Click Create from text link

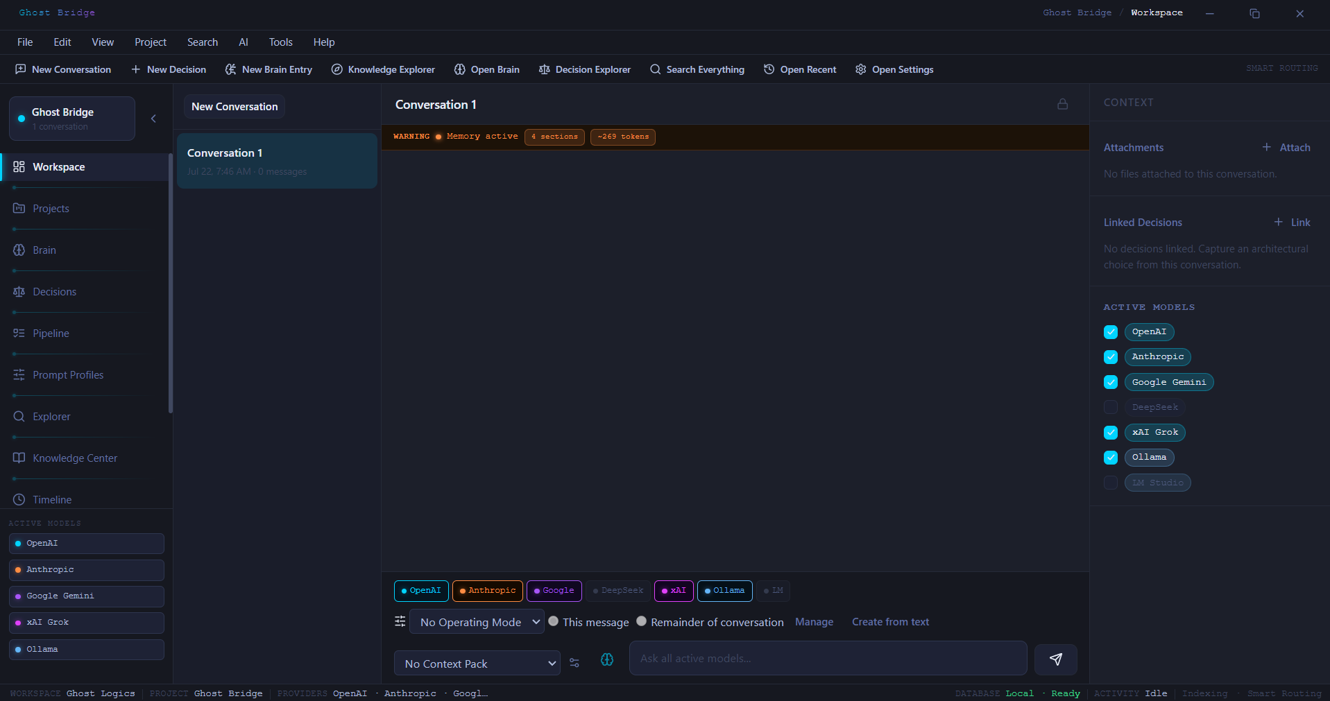click(x=890, y=622)
